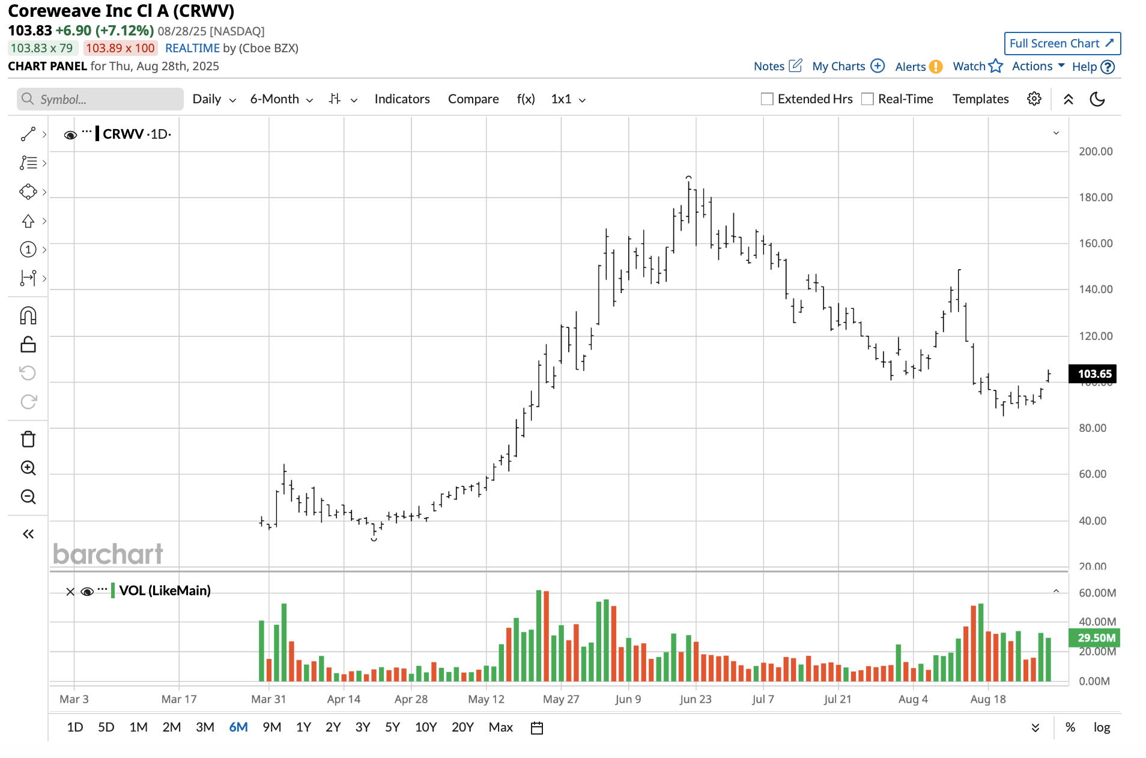Viewport: 1146px width, 758px height.
Task: Enable the Extended Hrs checkbox
Action: tap(767, 99)
